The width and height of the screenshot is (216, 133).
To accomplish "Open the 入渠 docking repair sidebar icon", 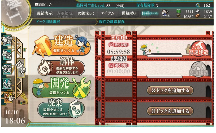I will coord(7,83).
